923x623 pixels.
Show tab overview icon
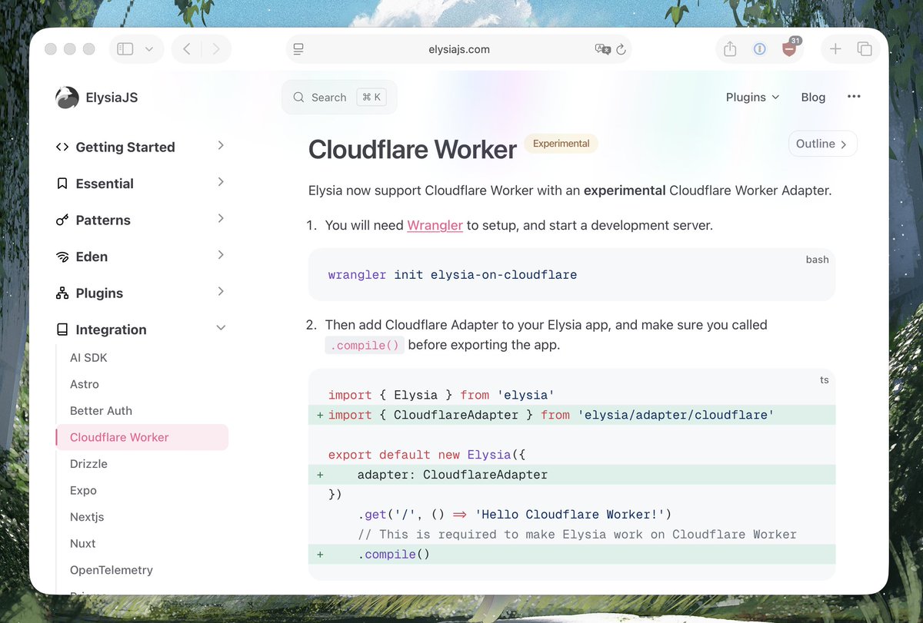865,49
